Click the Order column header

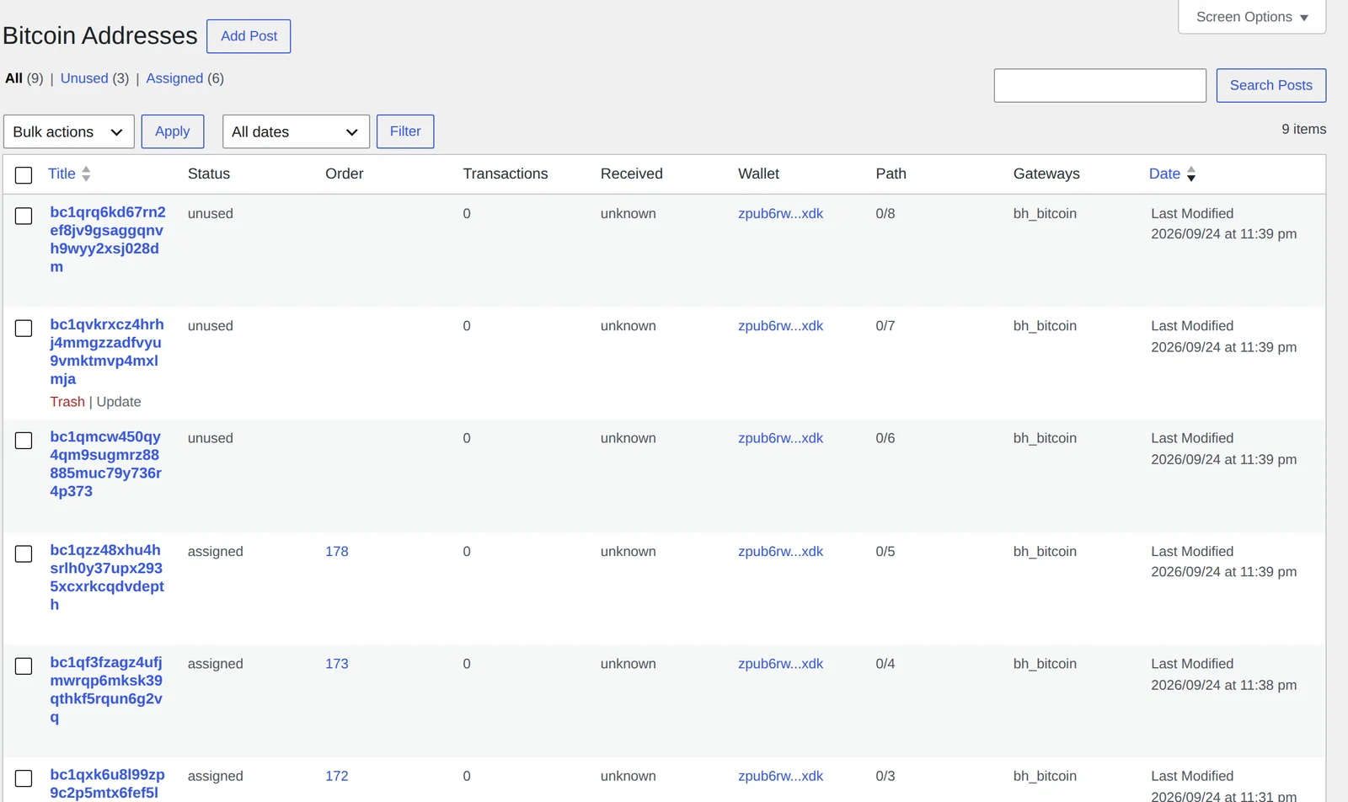345,174
